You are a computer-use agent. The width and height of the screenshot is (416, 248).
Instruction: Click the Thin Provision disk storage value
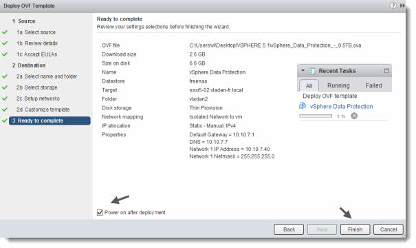tap(206, 108)
